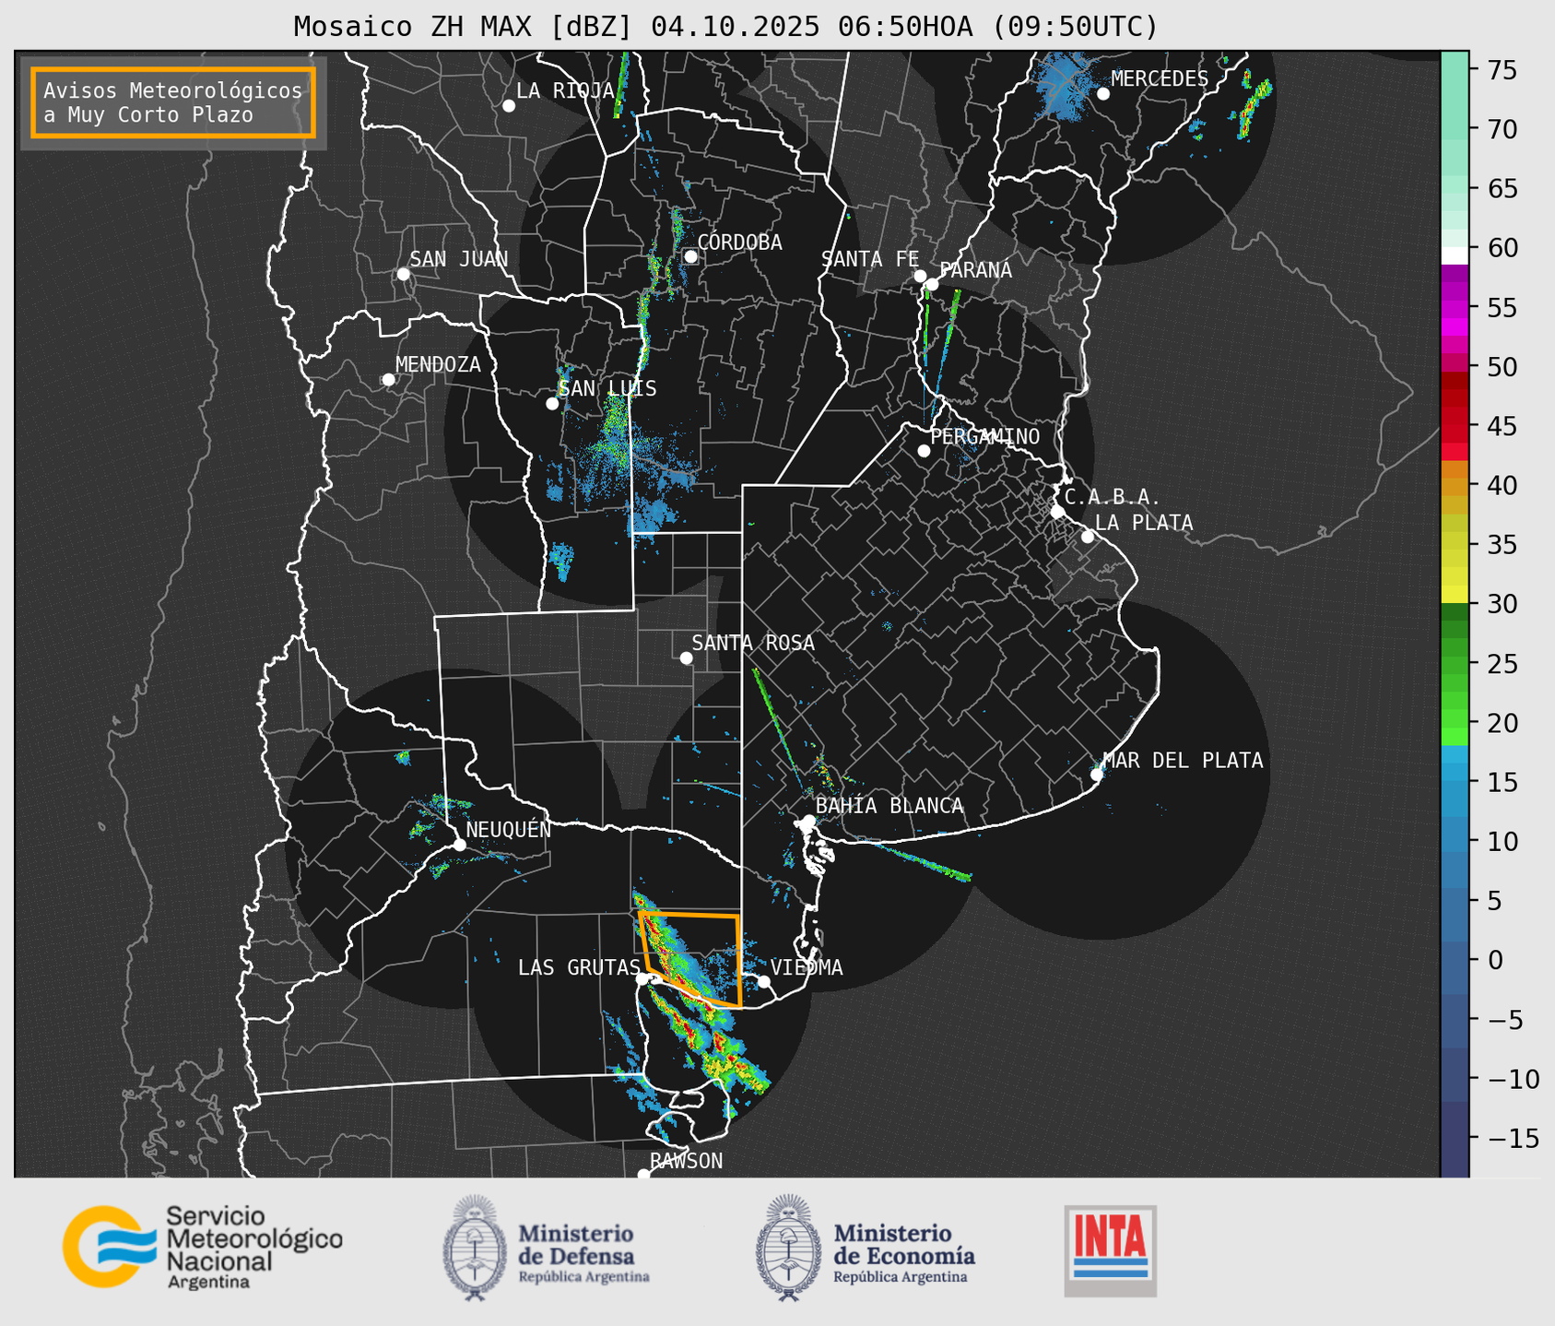Screen dimensions: 1555x1326
Task: Select the SAN JUAN city marker dot
Action: (403, 274)
